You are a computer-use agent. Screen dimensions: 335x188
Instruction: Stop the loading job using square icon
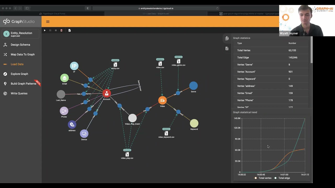(x=56, y=30)
